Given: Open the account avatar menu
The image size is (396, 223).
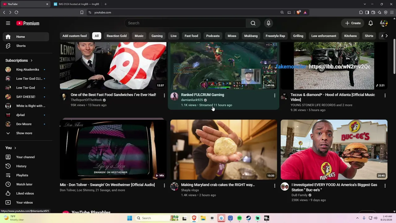Looking at the screenshot, I should [384, 23].
